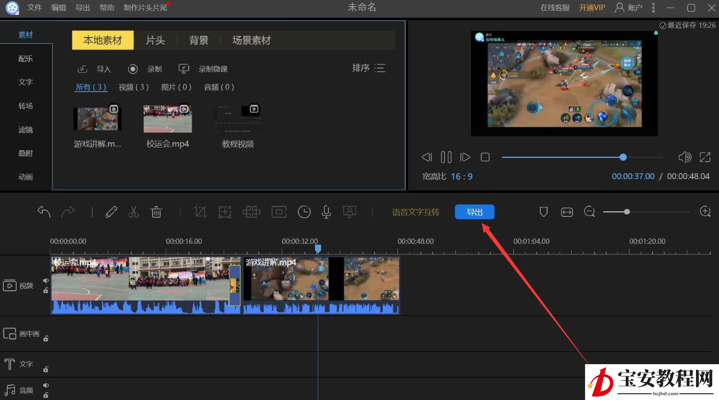Select the 游戏讲解 material thumbnail
Screen dimensions: 719x400
tap(98, 119)
